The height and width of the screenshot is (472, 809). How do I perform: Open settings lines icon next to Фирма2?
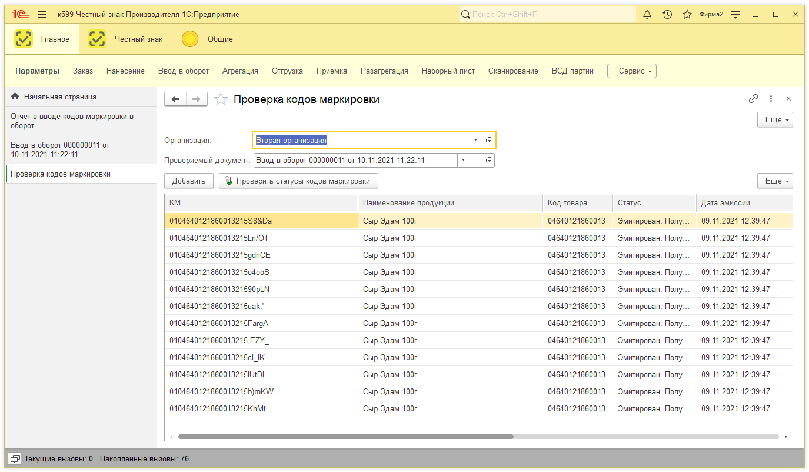click(735, 14)
